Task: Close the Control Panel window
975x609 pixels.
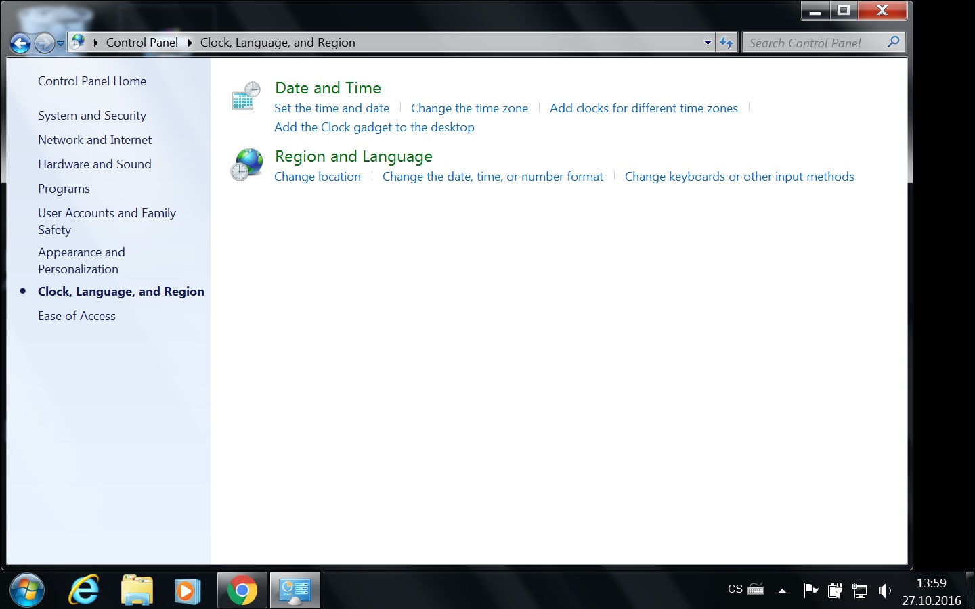Action: click(882, 11)
